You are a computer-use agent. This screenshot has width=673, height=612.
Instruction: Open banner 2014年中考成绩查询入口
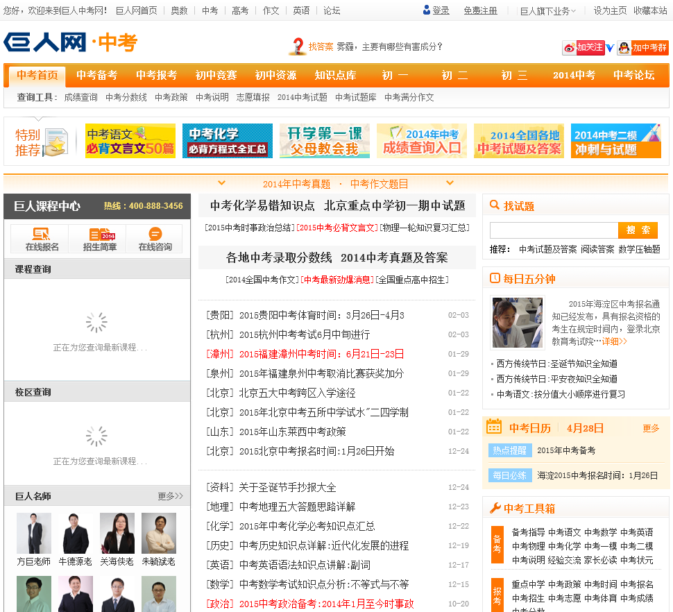(421, 141)
